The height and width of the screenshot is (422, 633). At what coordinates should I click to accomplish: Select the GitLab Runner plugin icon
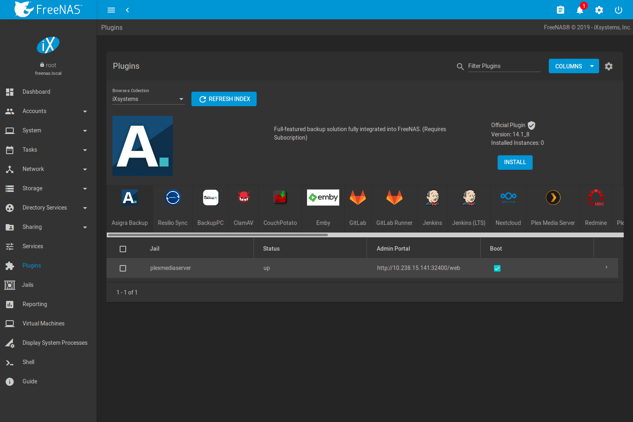394,198
